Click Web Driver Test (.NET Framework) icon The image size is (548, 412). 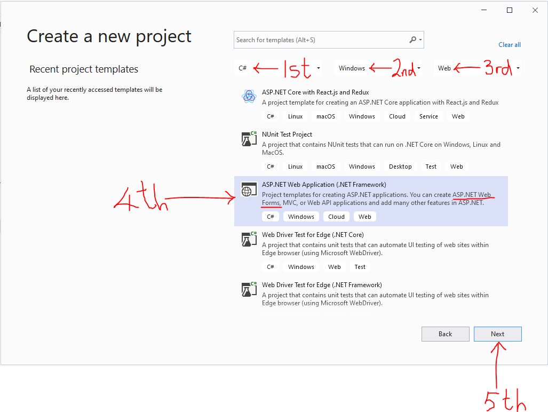point(249,289)
